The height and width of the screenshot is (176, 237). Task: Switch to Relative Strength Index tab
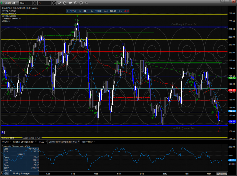pos(23,142)
